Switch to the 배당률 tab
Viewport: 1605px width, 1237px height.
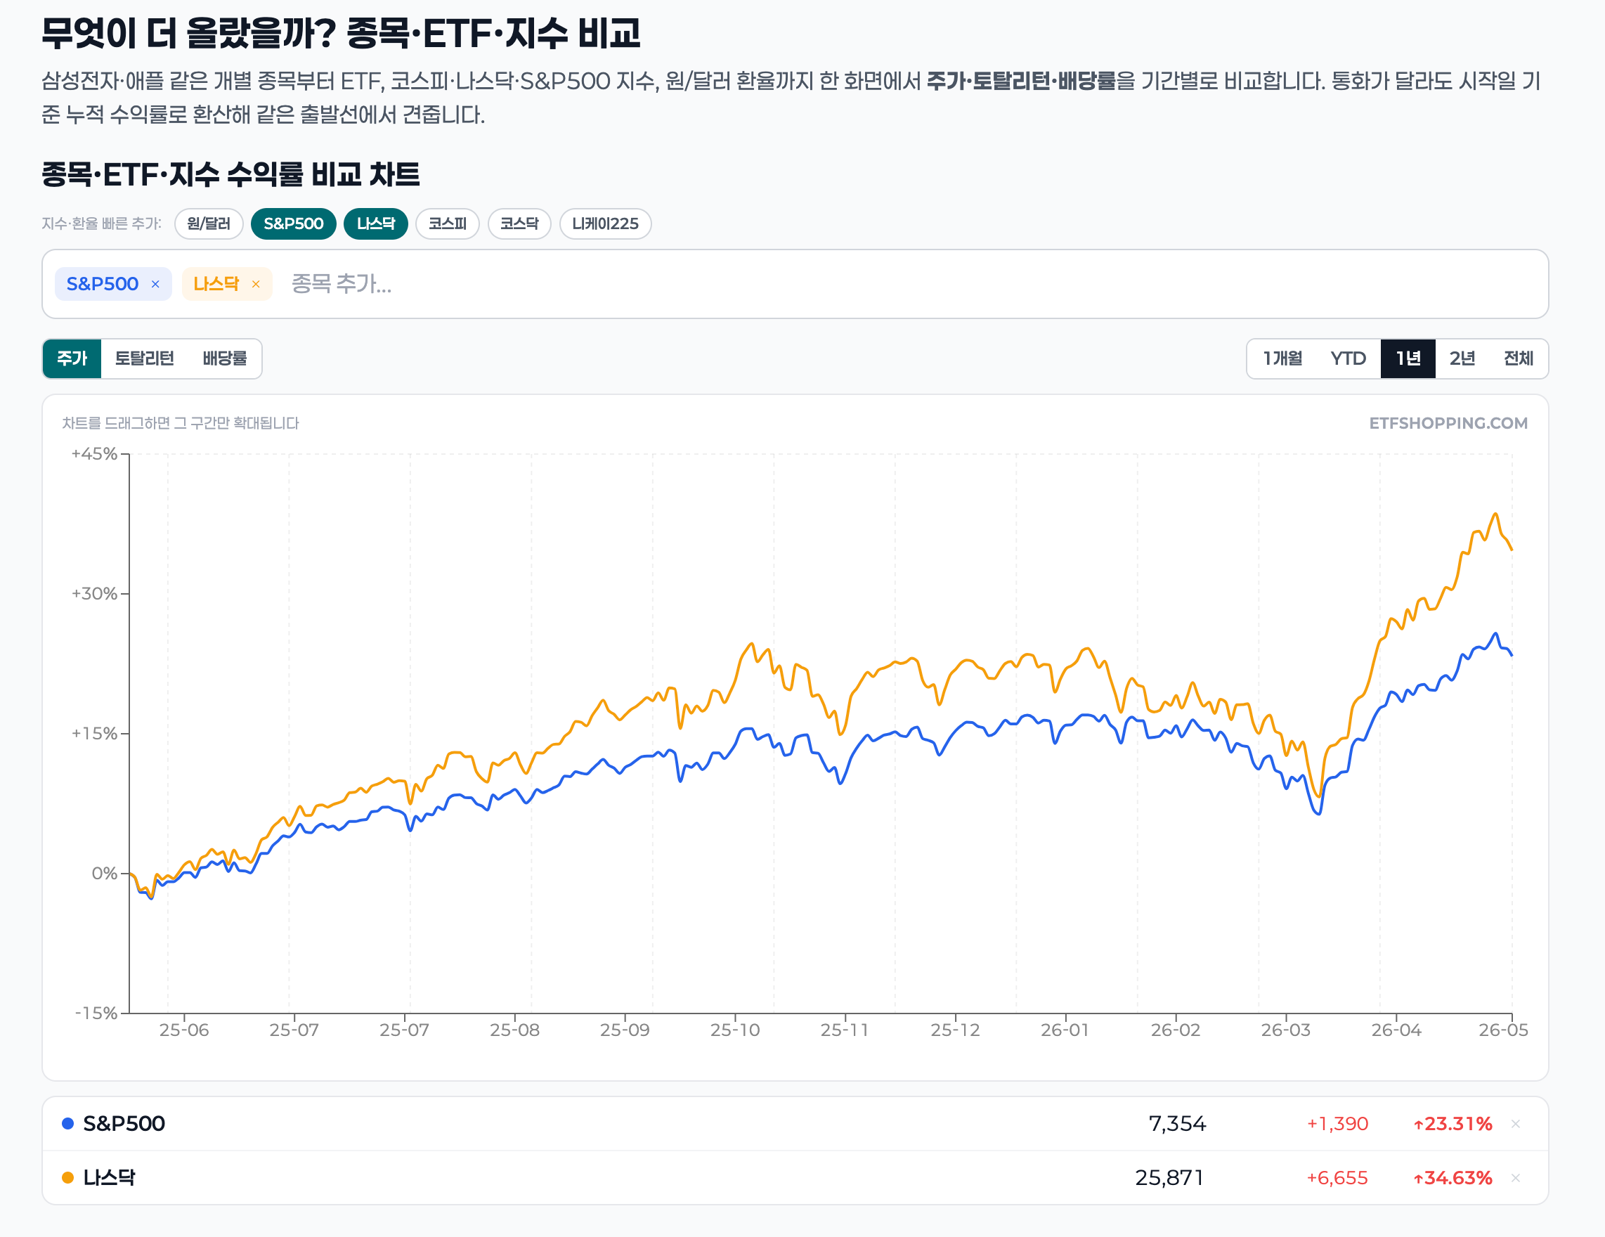(224, 358)
